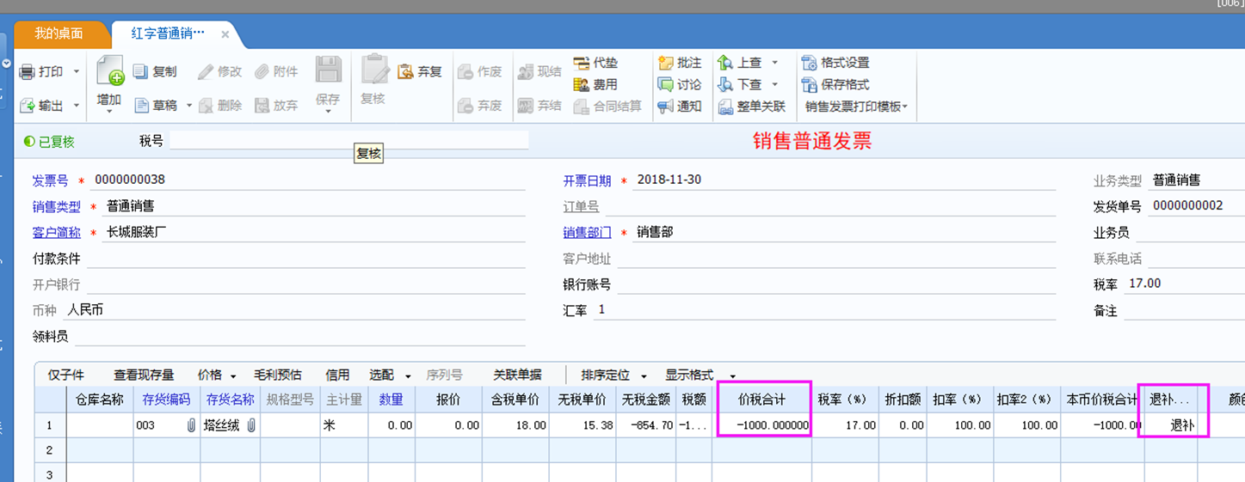This screenshot has height=482, width=1245.
Task: Click the 关联单据 button
Action: pos(517,375)
